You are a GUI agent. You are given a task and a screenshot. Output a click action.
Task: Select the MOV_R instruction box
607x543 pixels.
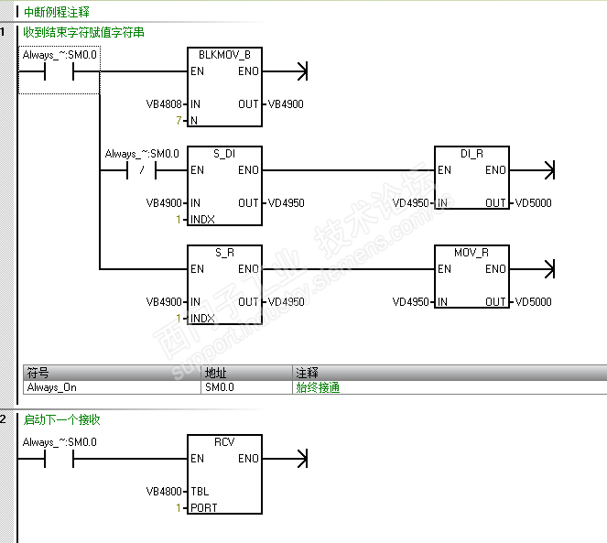(x=472, y=277)
